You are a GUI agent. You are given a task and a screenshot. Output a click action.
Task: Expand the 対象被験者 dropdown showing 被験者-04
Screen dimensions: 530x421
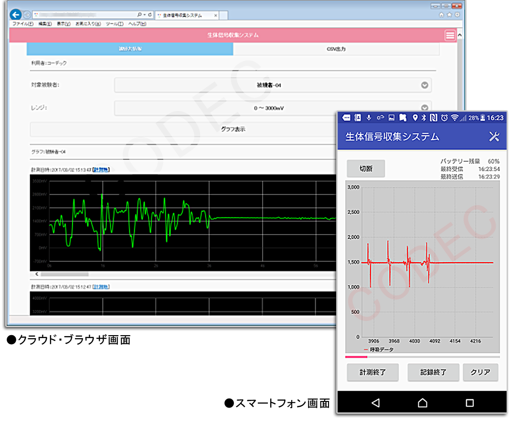[x=273, y=85]
